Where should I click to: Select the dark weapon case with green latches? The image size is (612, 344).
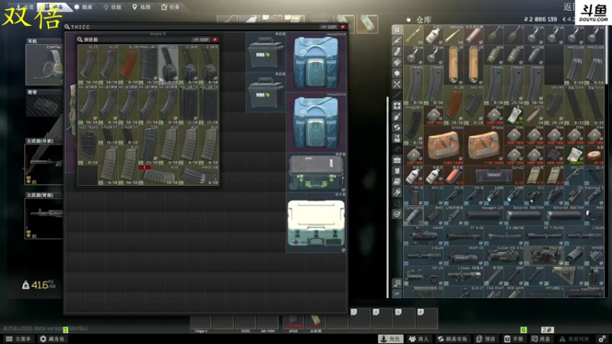pyautogui.click(x=316, y=171)
